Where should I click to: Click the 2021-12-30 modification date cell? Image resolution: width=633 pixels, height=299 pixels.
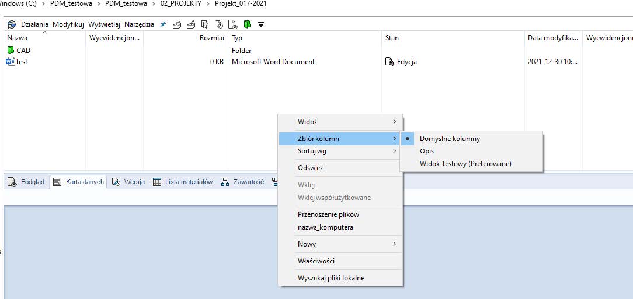(x=552, y=62)
